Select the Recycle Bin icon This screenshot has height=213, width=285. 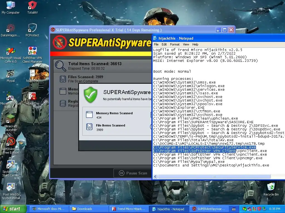(271, 189)
